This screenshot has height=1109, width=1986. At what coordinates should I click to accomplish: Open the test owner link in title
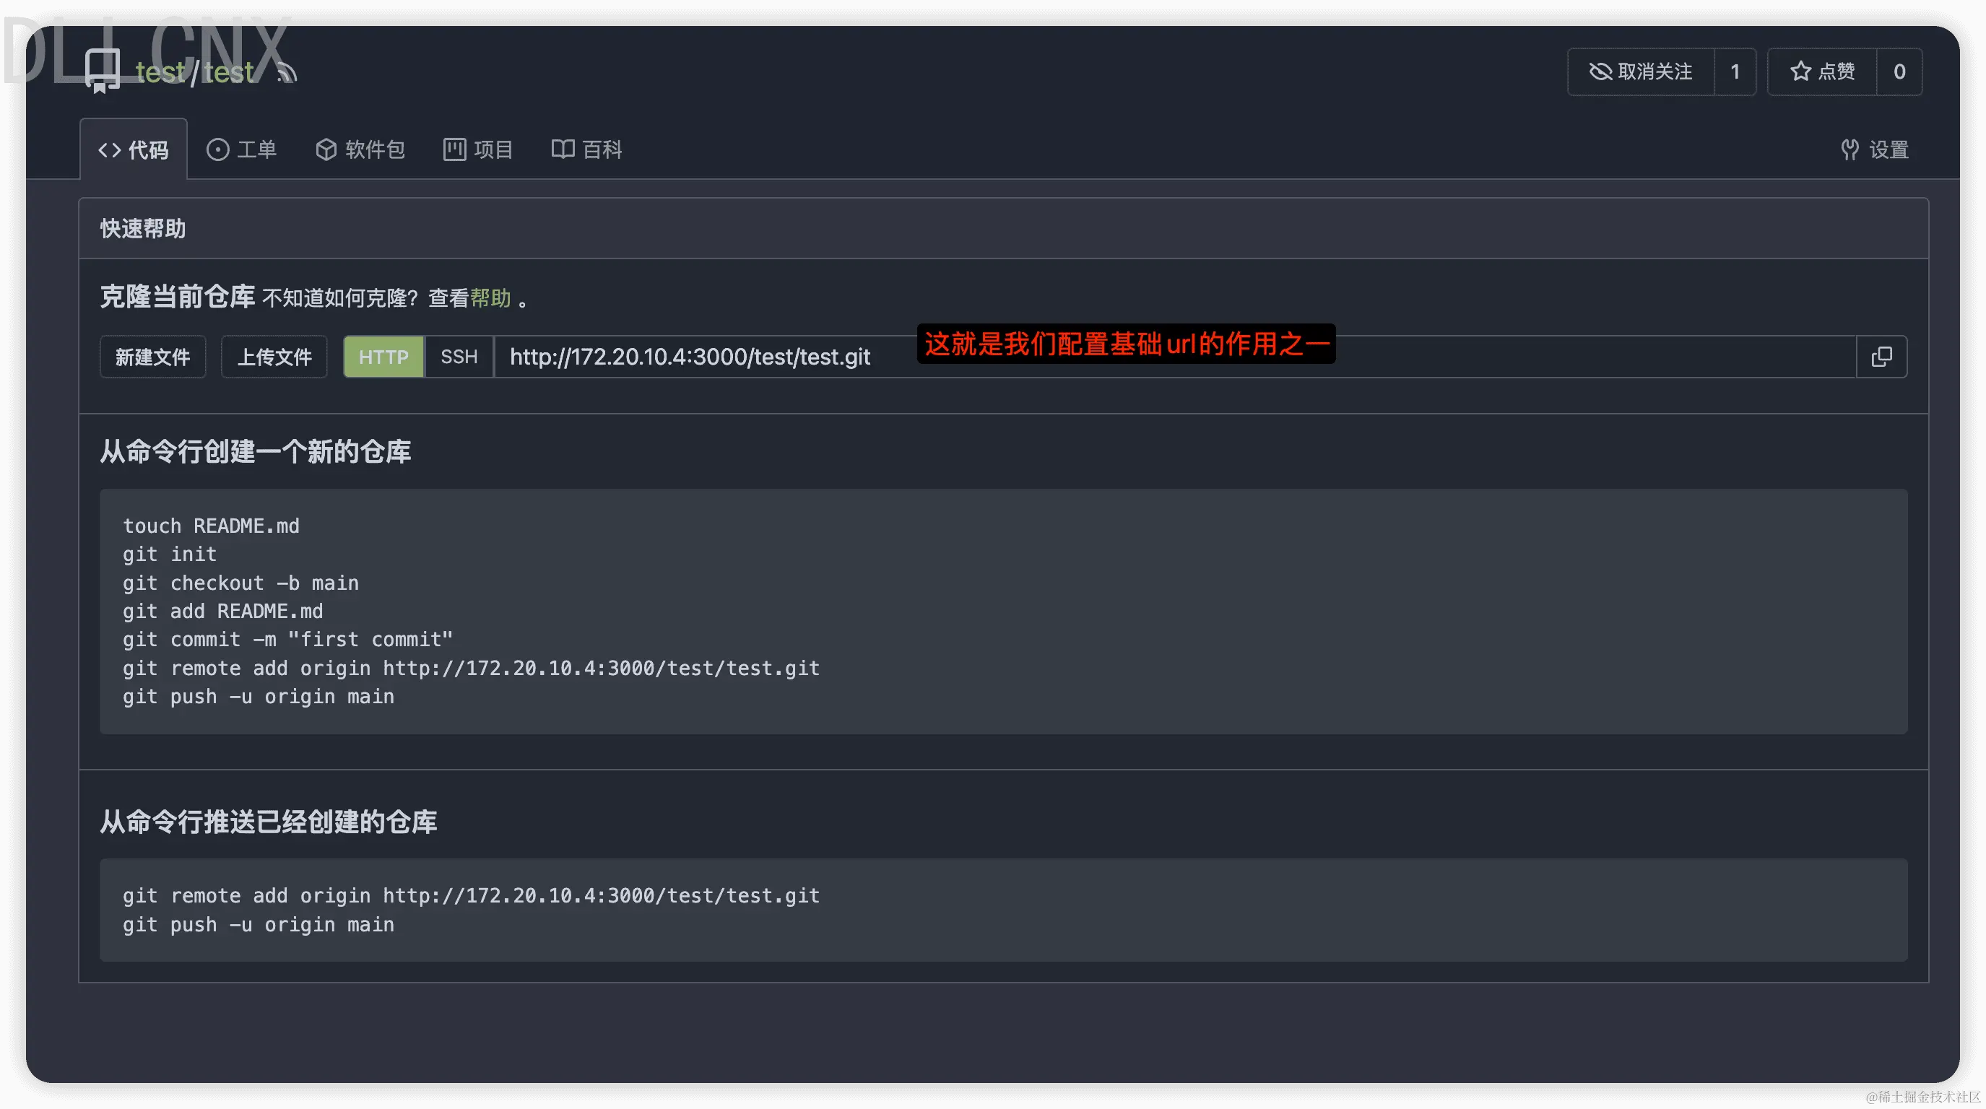tap(160, 72)
